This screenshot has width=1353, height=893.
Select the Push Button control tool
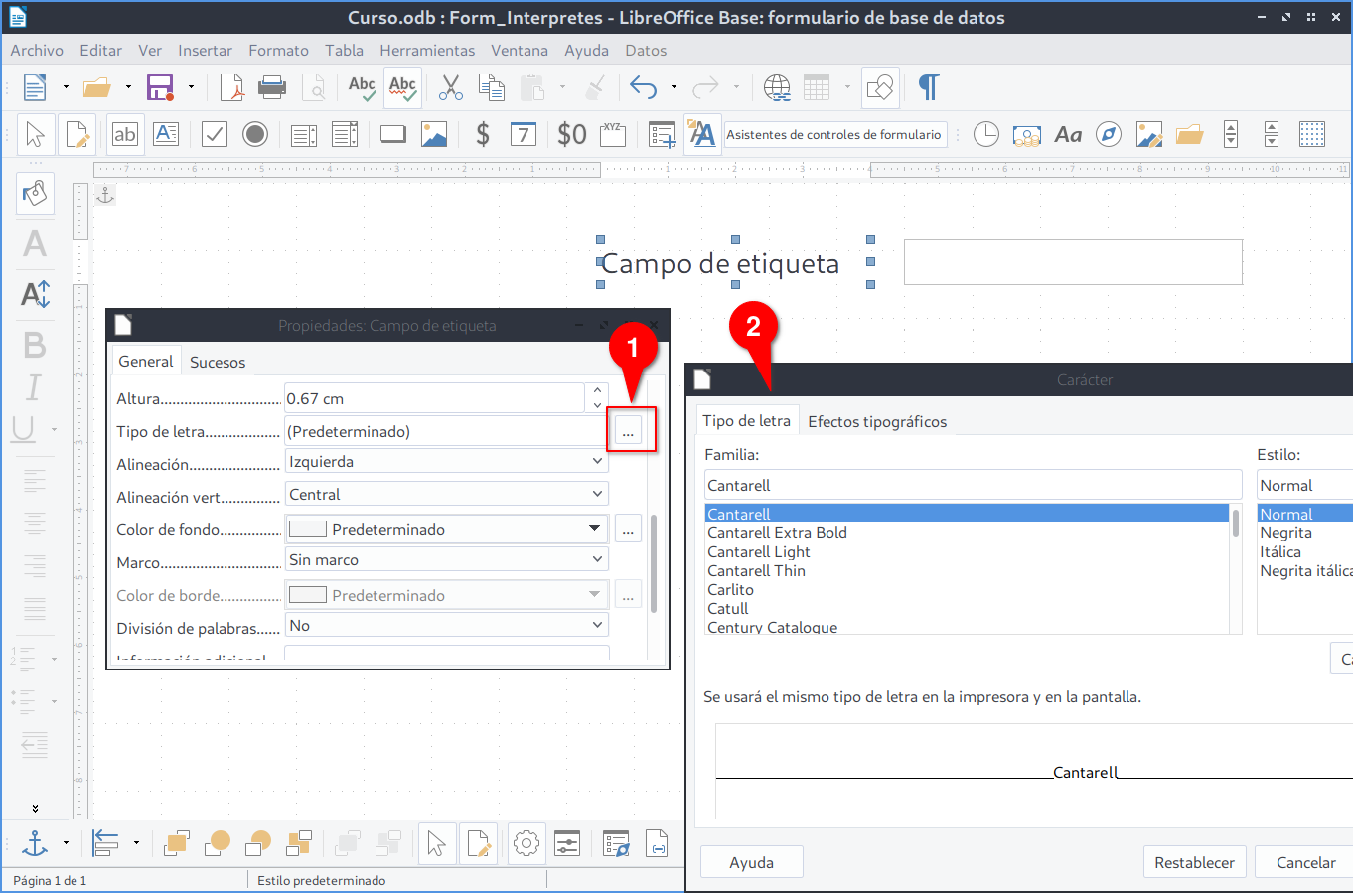tap(393, 134)
